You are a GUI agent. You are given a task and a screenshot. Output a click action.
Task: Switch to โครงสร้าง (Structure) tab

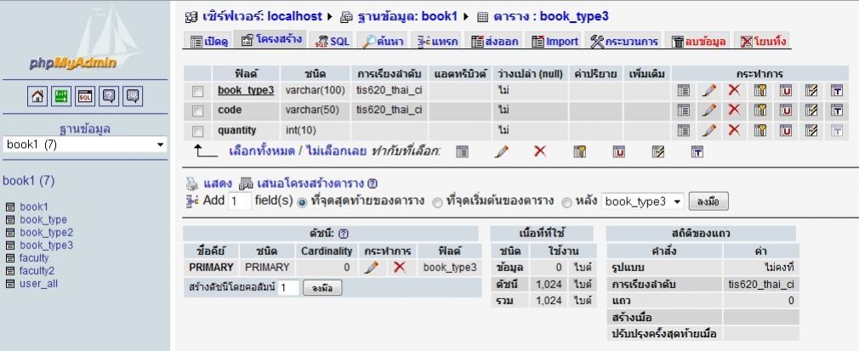270,39
